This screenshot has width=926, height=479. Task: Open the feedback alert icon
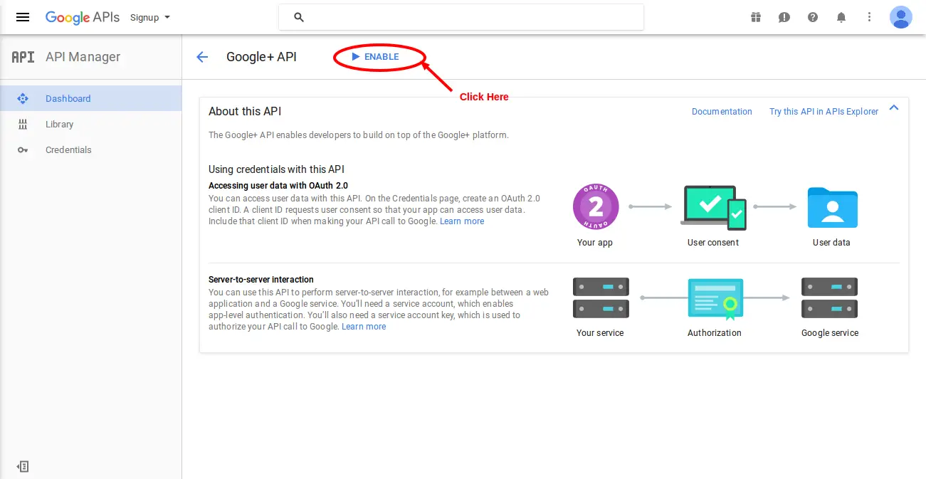pos(784,17)
